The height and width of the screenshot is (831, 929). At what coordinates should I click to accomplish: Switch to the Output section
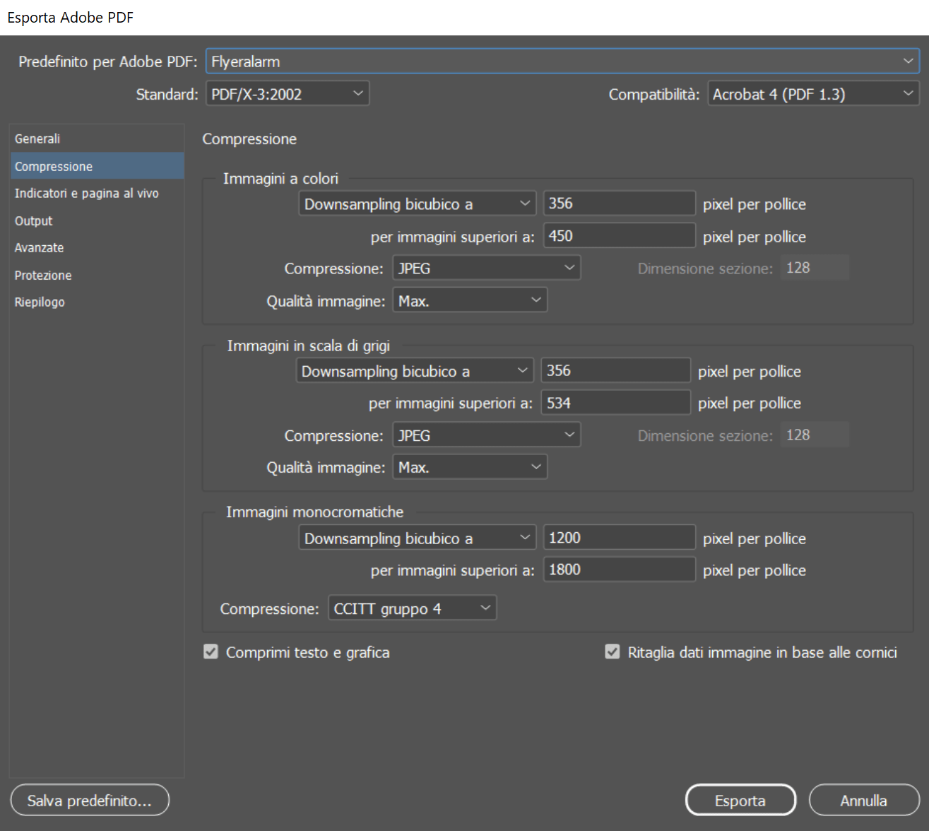[x=34, y=221]
